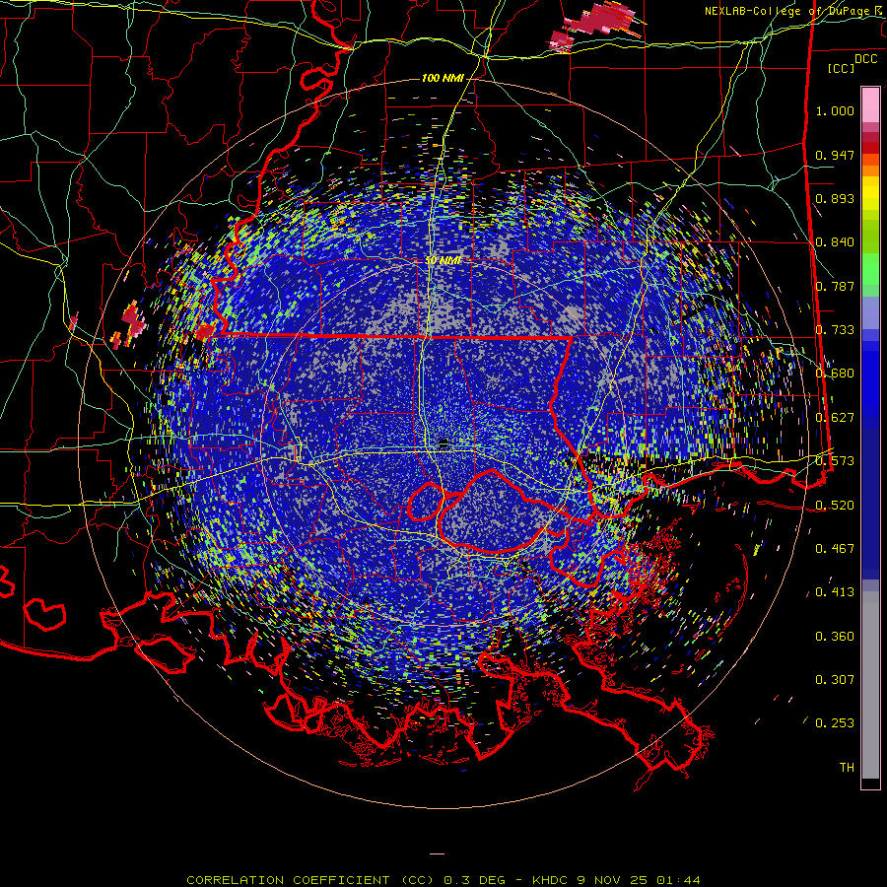The image size is (887, 887).
Task: Click the 50 NMI range ring label
Action: click(x=443, y=260)
